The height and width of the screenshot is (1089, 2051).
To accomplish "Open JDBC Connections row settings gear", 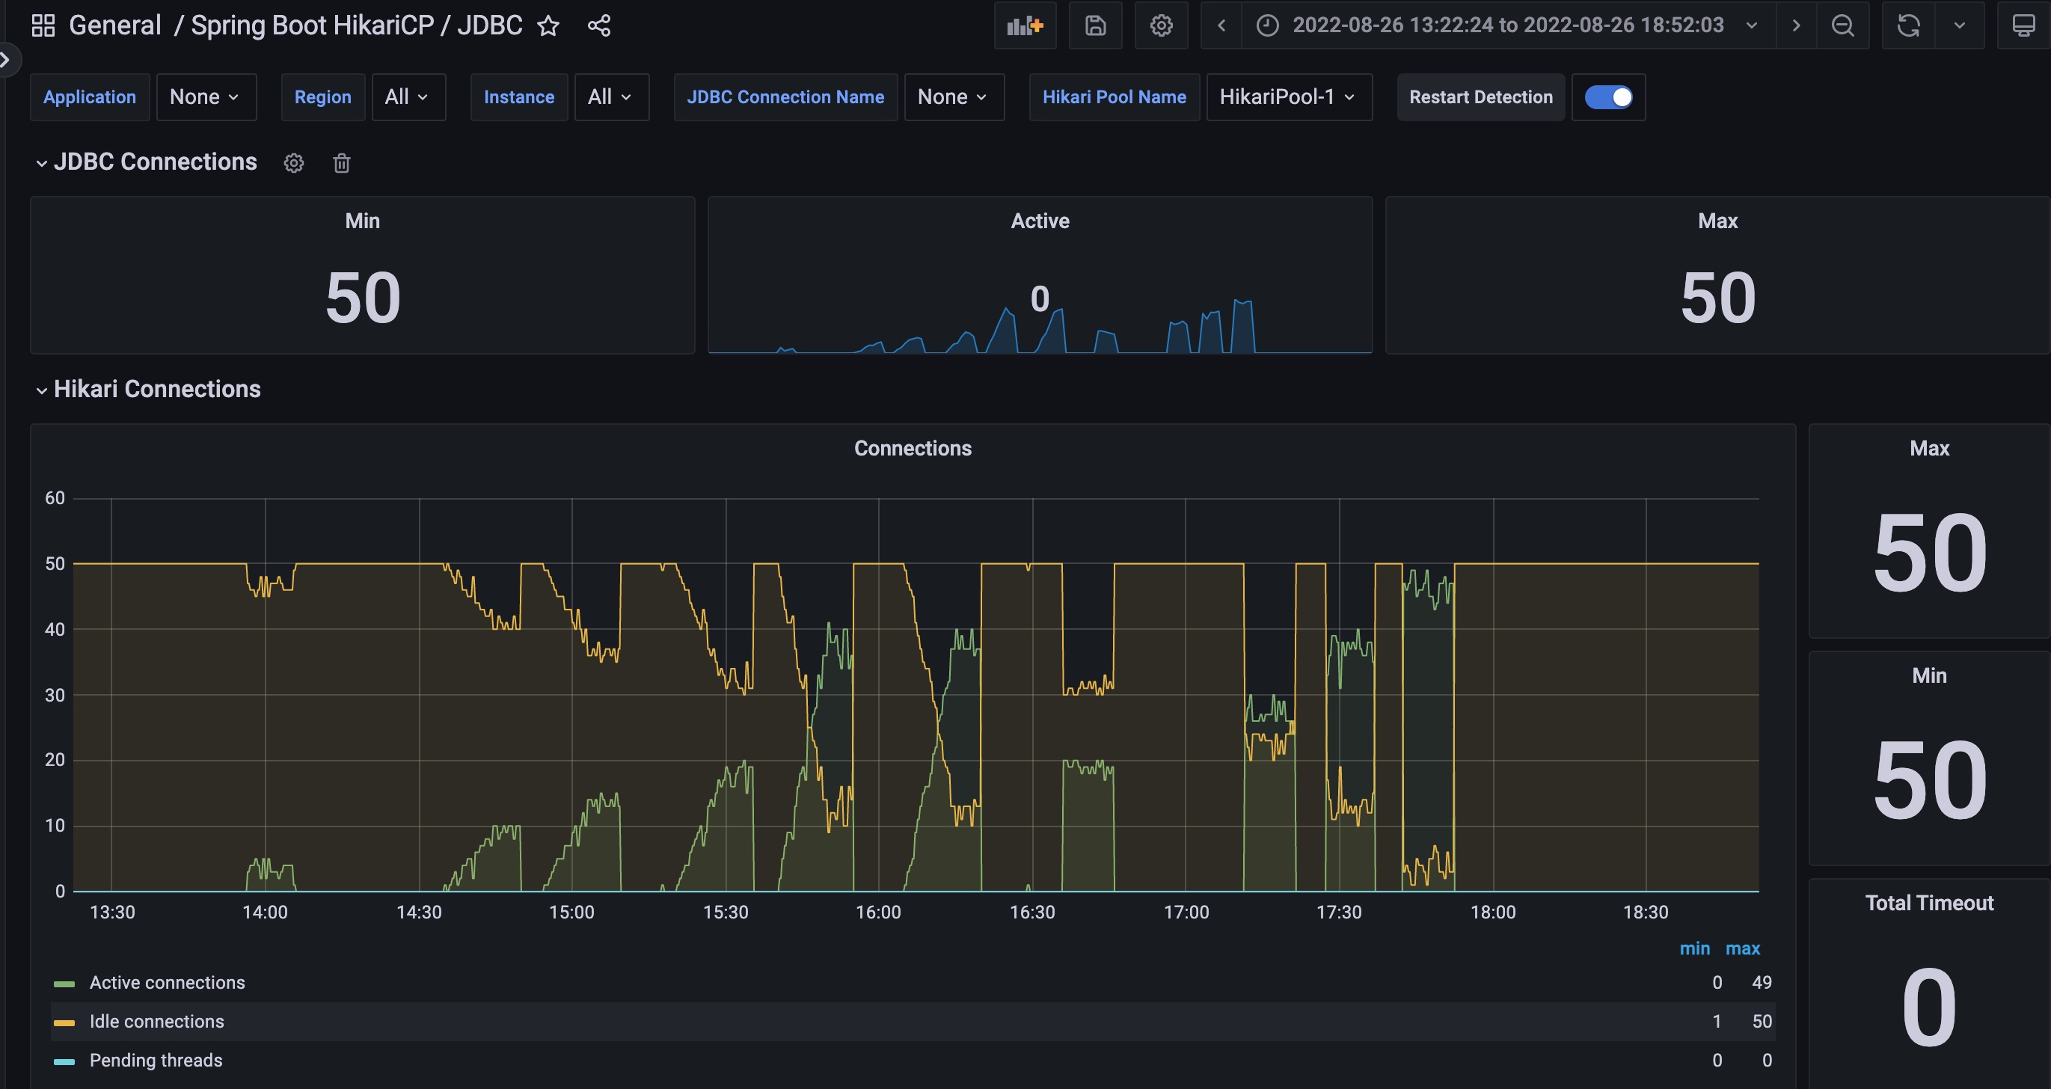I will pyautogui.click(x=294, y=163).
